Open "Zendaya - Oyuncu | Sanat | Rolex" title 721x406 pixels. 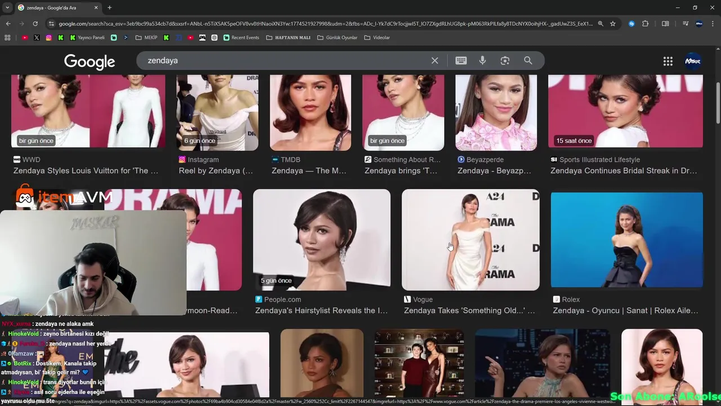pos(625,310)
